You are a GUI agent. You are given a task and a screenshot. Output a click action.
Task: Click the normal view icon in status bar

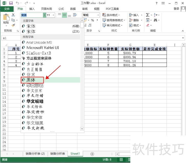tap(121, 160)
